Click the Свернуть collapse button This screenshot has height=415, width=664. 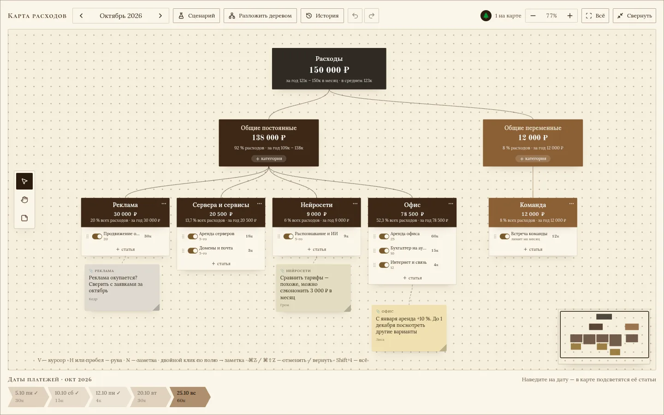(634, 16)
